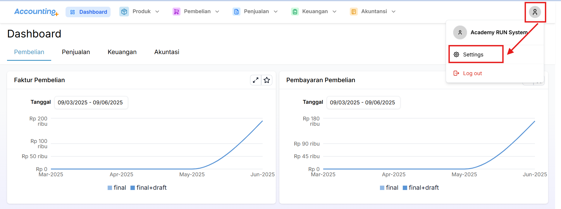This screenshot has width=561, height=209.
Task: Click the Rp 180 ribu axis label
Action: 311,121
